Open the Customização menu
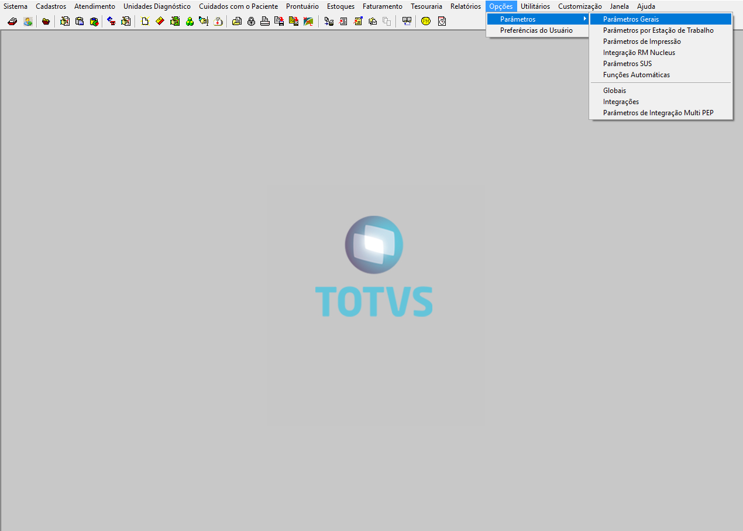 580,6
